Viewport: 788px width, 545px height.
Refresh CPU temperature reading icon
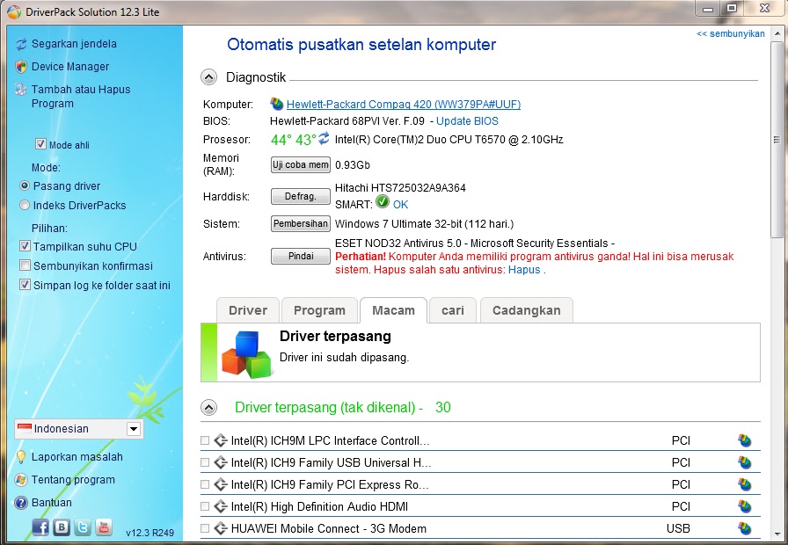[325, 138]
